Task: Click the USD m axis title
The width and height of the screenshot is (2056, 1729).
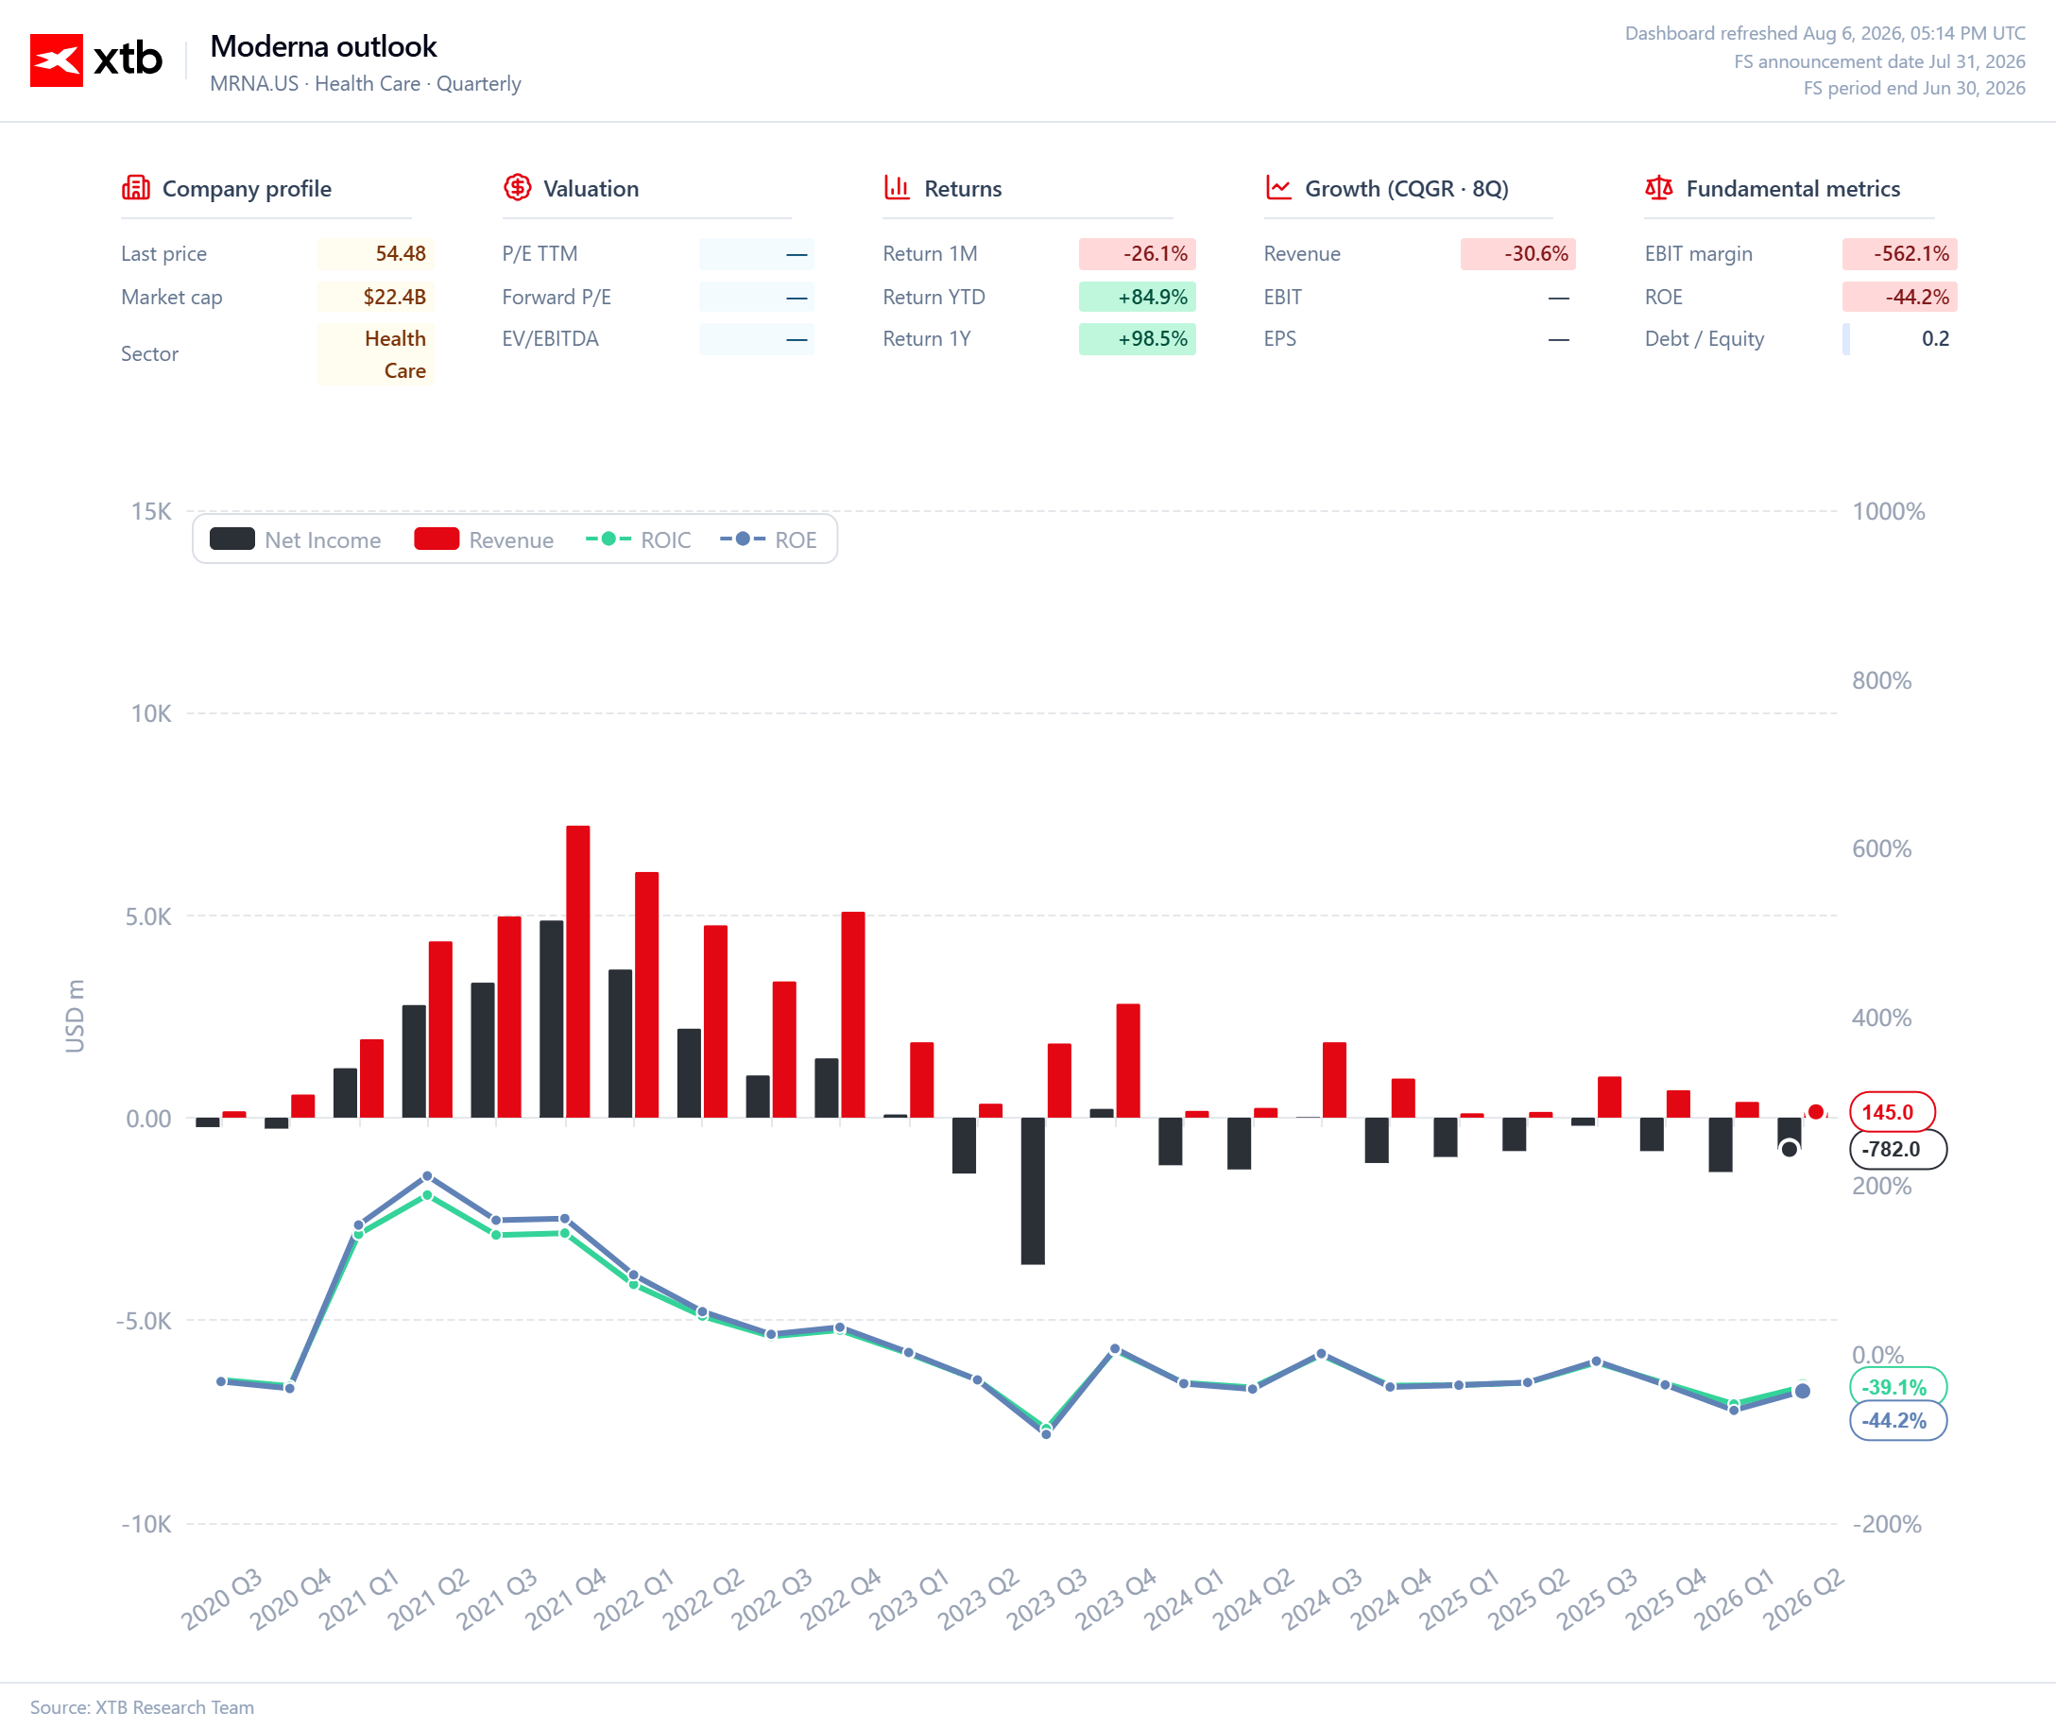Action: click(75, 1017)
